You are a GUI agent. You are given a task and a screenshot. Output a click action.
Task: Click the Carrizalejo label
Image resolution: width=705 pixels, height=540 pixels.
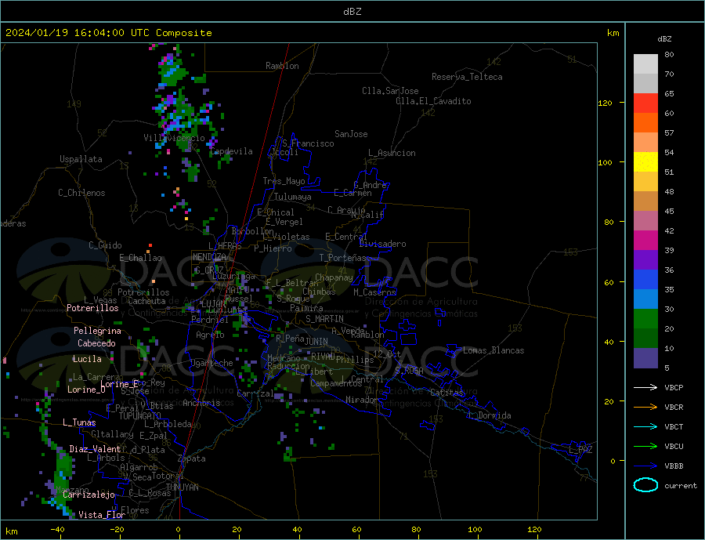click(89, 495)
